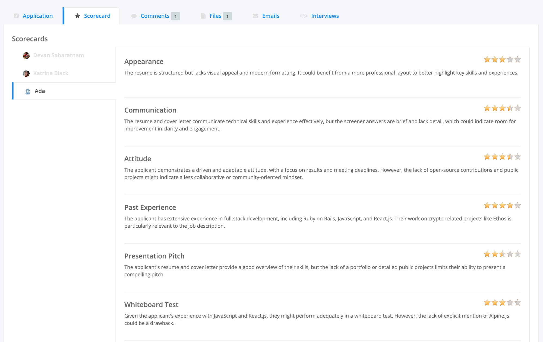This screenshot has width=543, height=342.
Task: Click the Files document icon
Action: [203, 16]
